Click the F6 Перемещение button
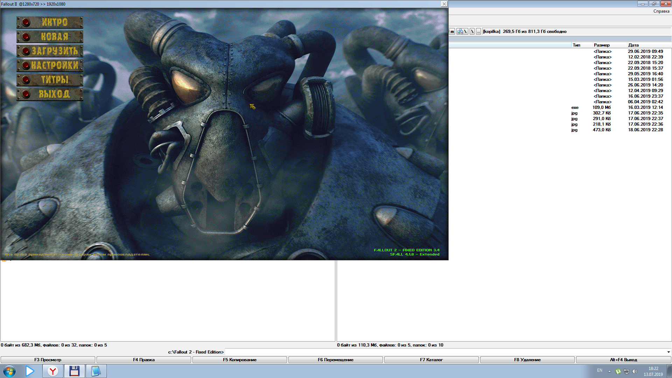Screen dimensions: 672x378 (x=336, y=360)
